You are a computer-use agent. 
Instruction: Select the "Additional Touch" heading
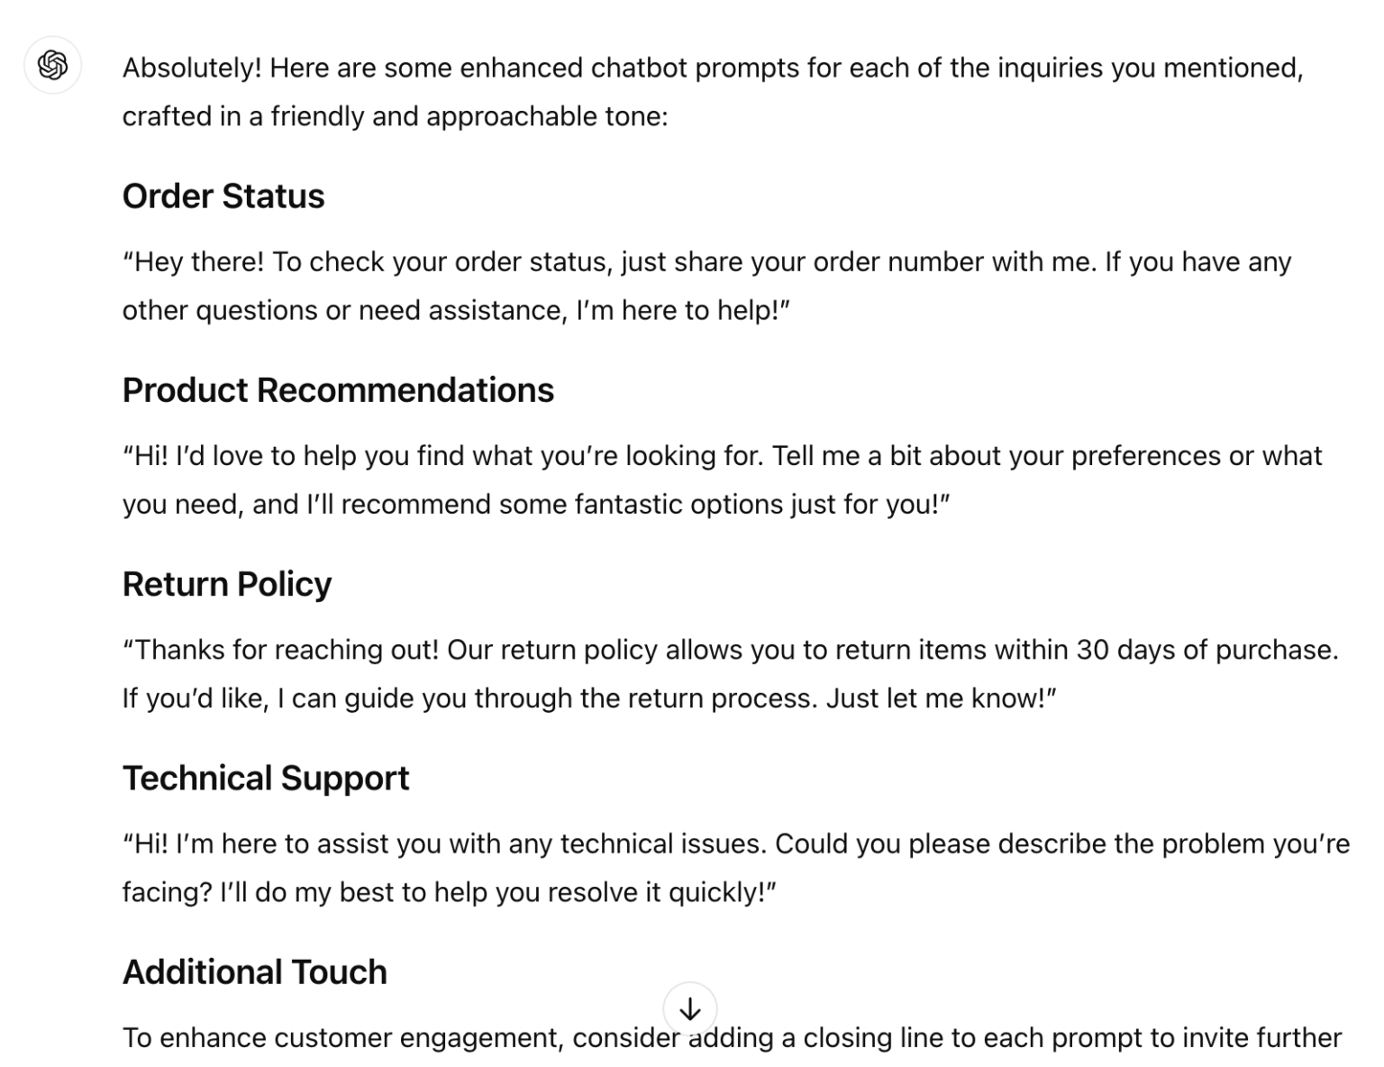tap(255, 971)
